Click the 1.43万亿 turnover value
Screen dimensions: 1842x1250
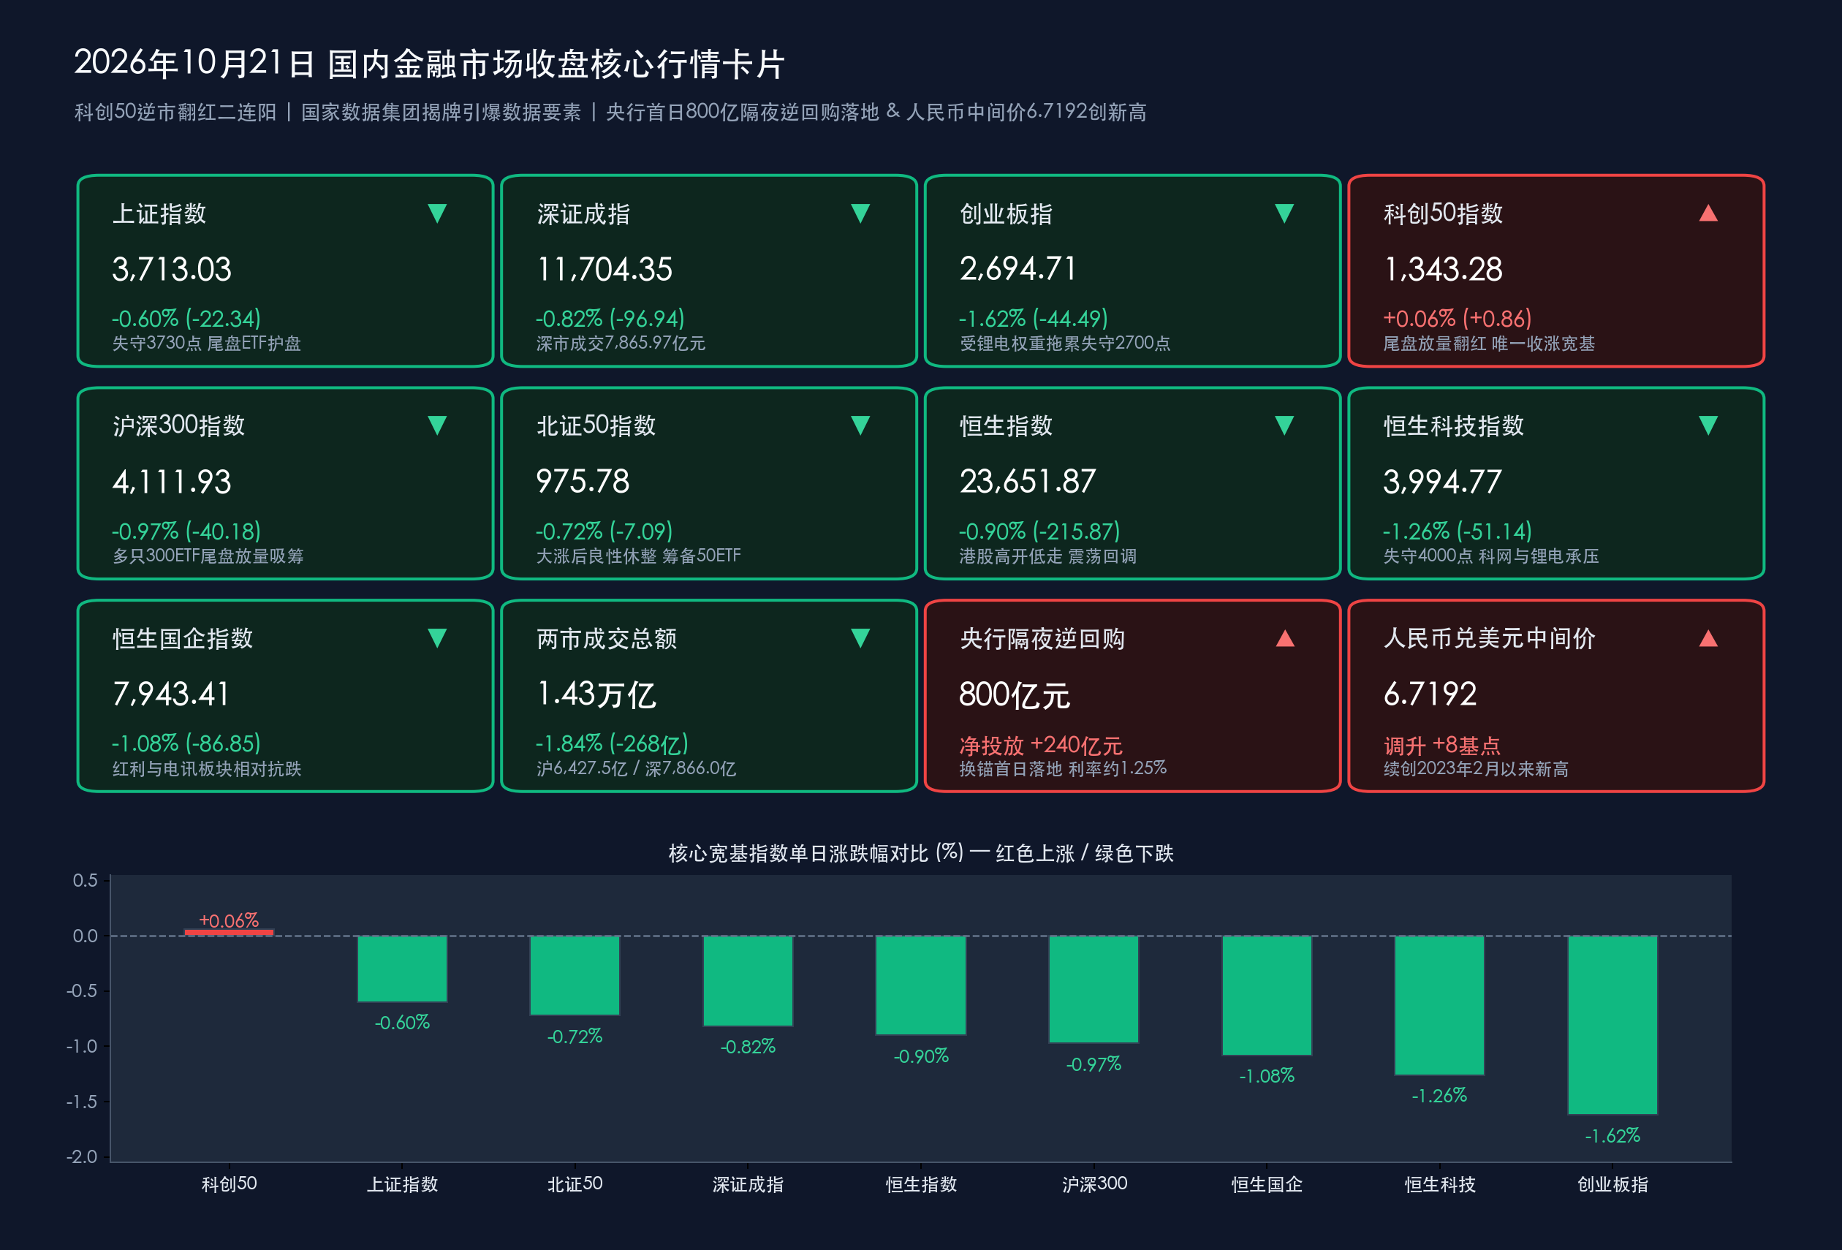[596, 694]
